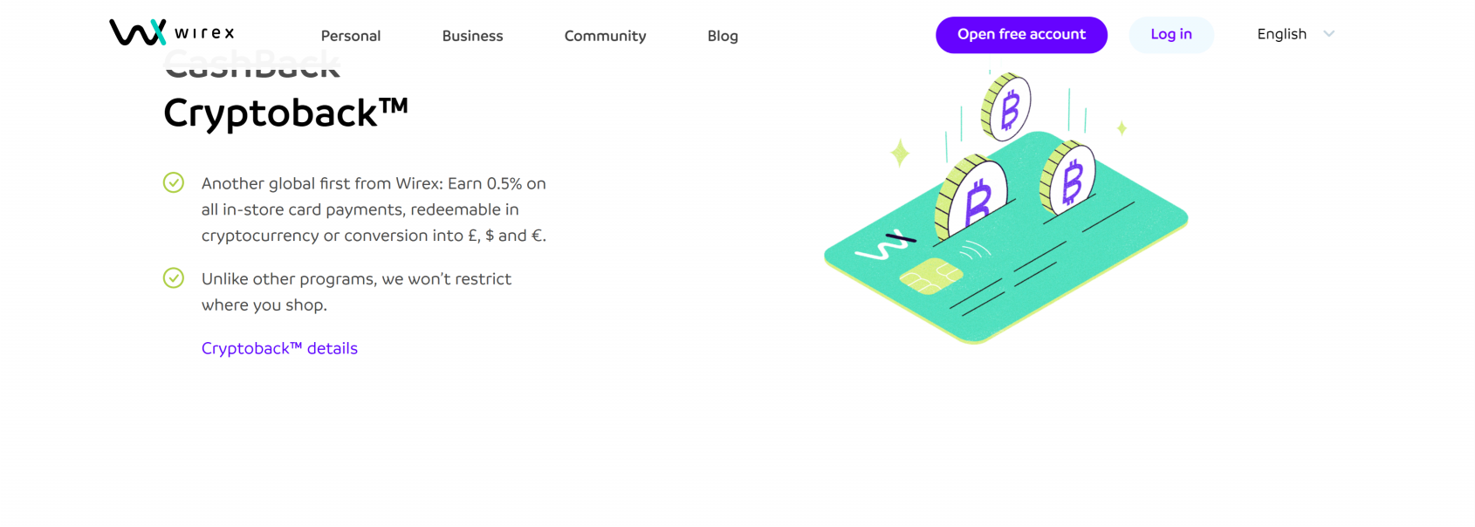Viewport: 1475px width, 527px height.
Task: Open the English language dropdown
Action: click(1282, 34)
